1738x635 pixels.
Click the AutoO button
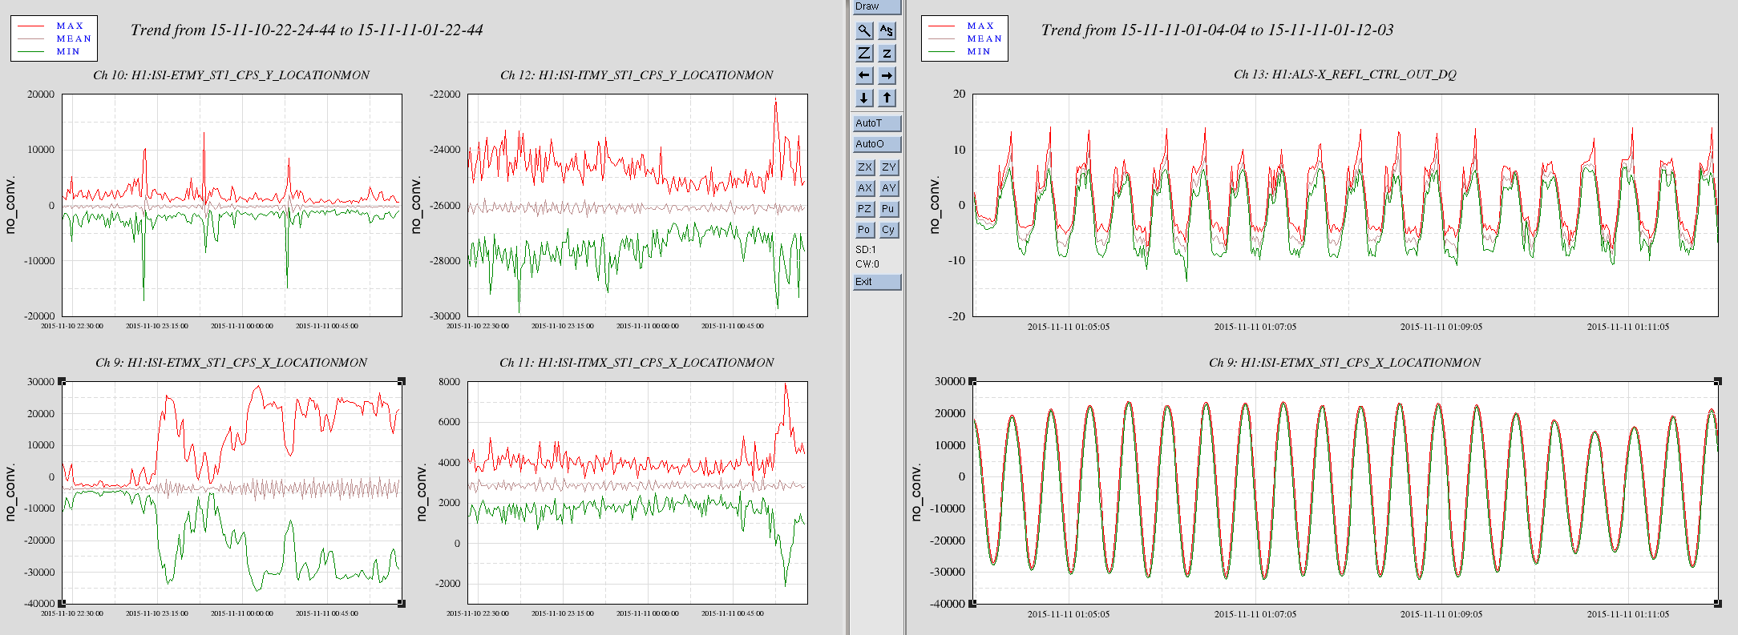[877, 144]
